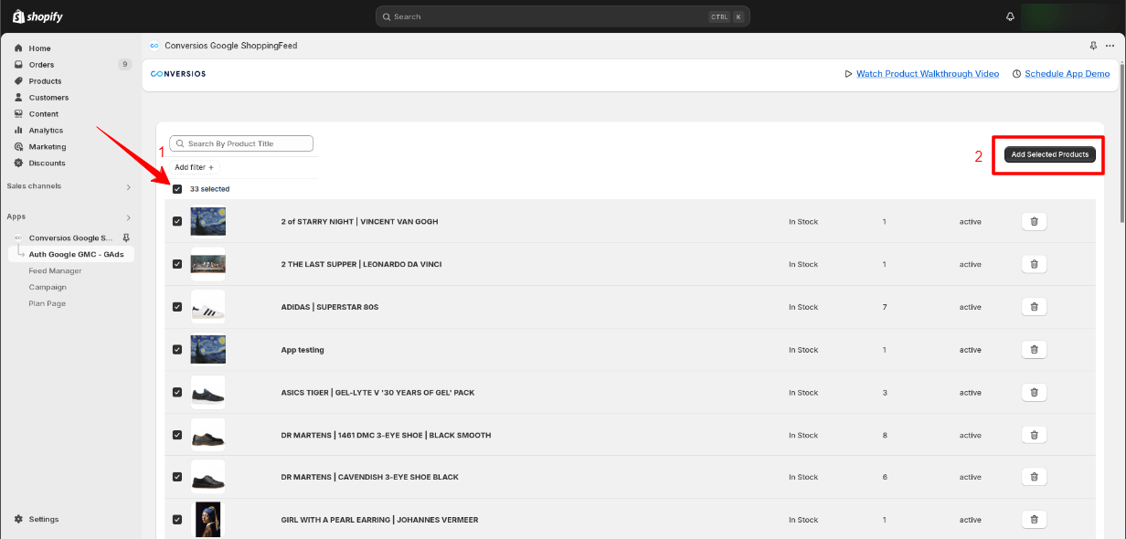Open Schedule App Demo link
1126x539 pixels.
(1067, 73)
